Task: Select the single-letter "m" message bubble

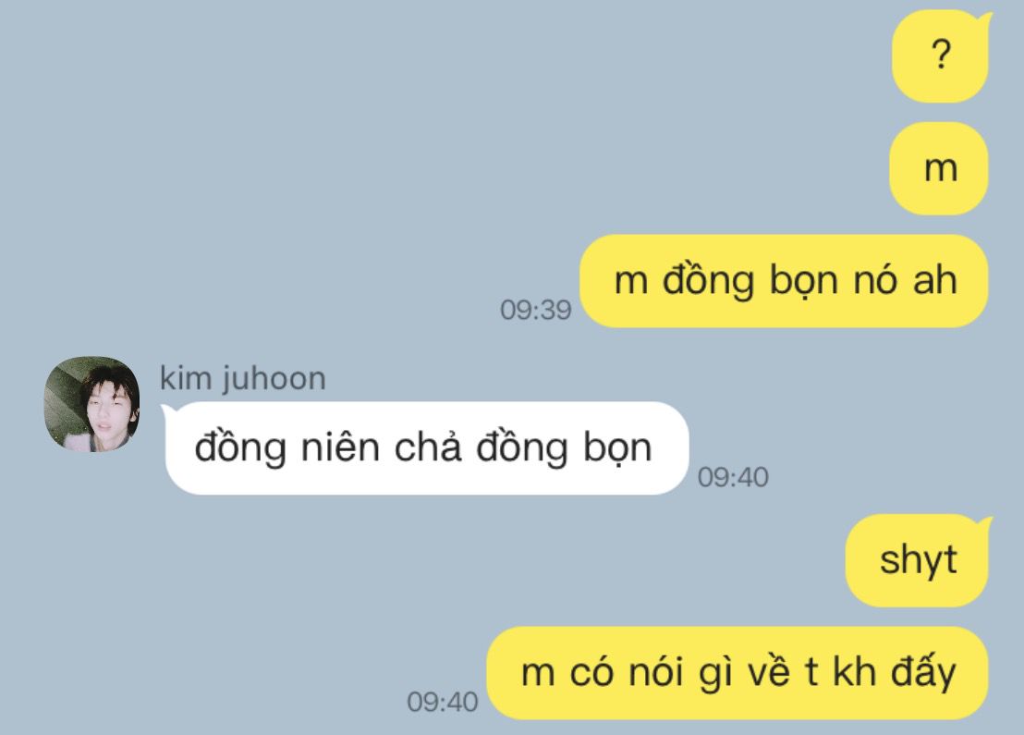Action: coord(939,168)
